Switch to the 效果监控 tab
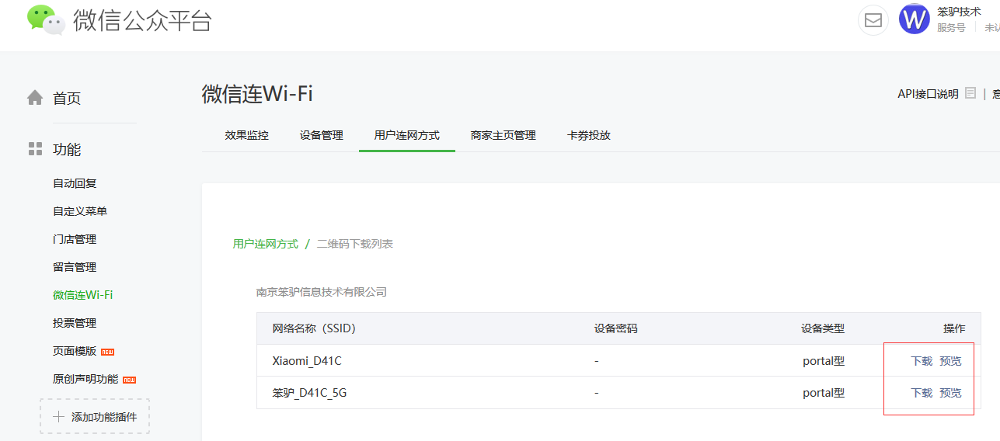 pos(247,135)
